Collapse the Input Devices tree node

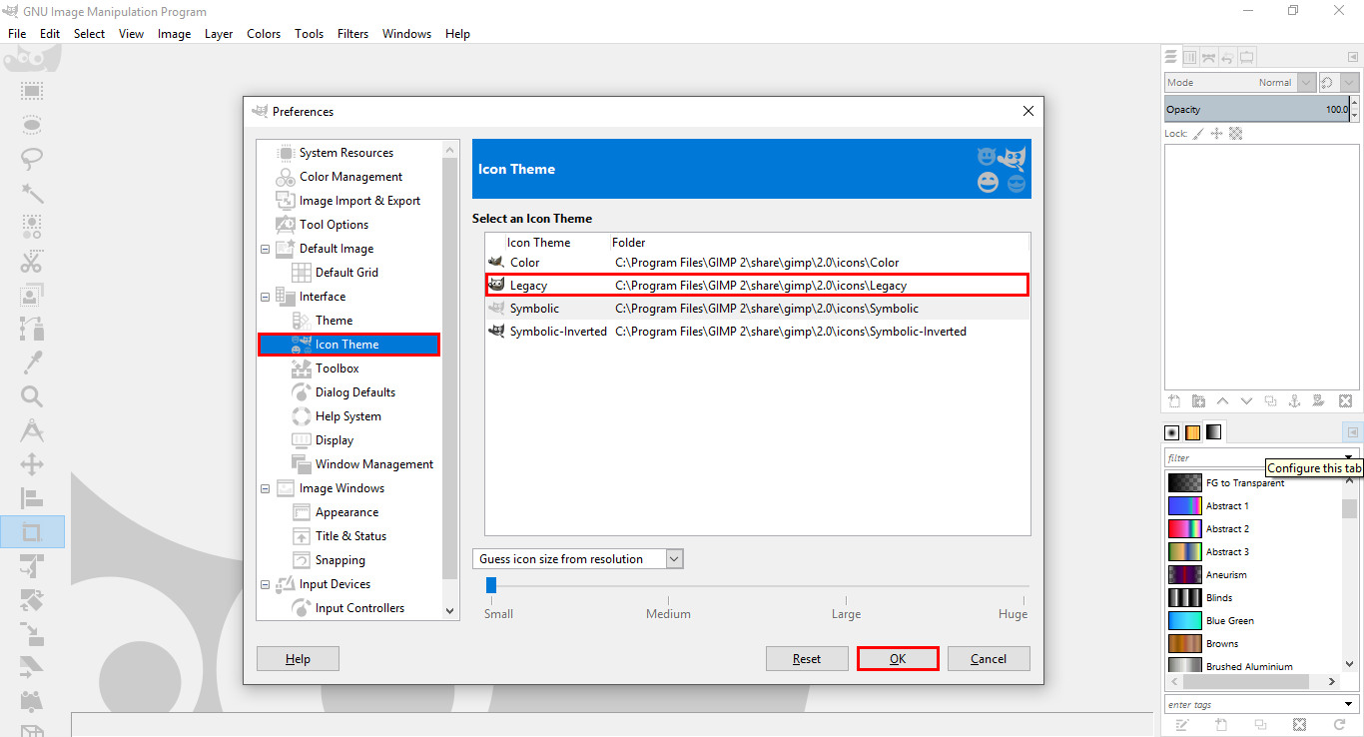click(266, 584)
